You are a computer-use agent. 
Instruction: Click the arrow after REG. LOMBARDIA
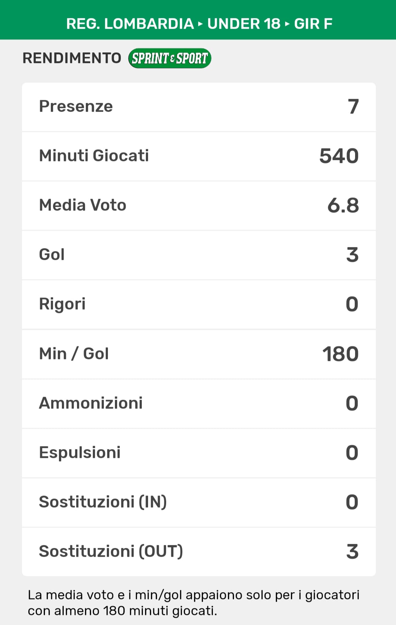(200, 24)
